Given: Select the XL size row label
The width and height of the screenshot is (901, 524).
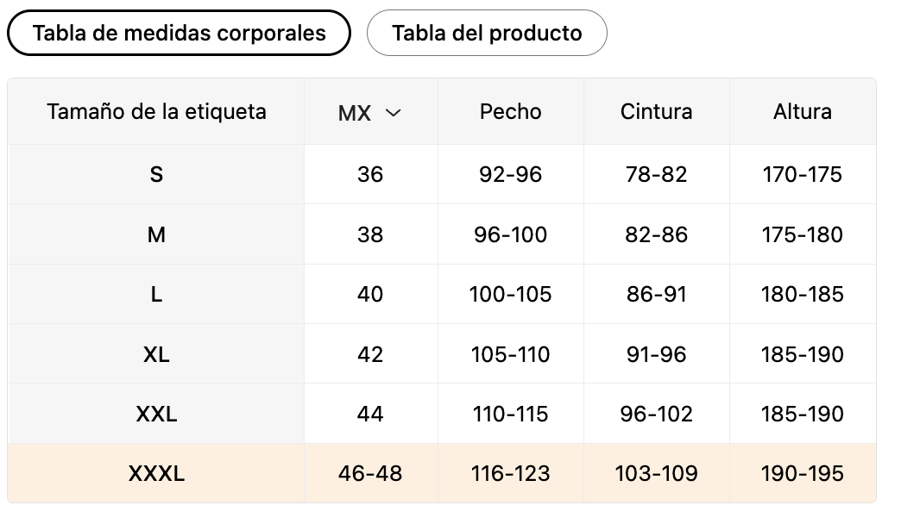Looking at the screenshot, I should [x=156, y=354].
